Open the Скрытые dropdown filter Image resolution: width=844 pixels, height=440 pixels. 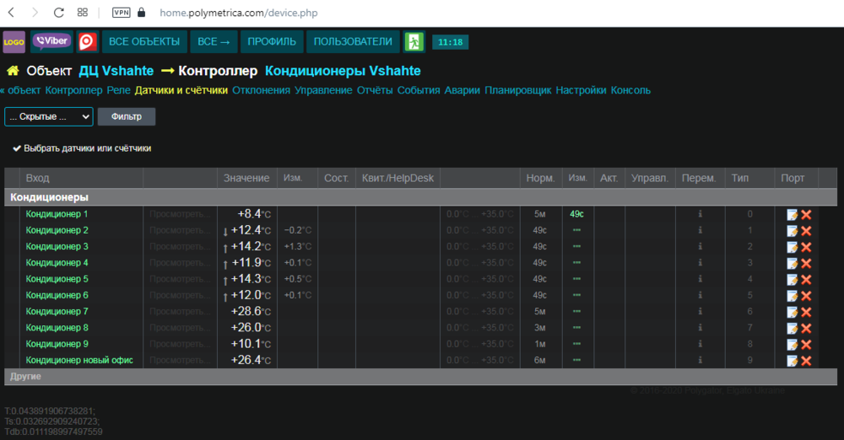click(49, 117)
